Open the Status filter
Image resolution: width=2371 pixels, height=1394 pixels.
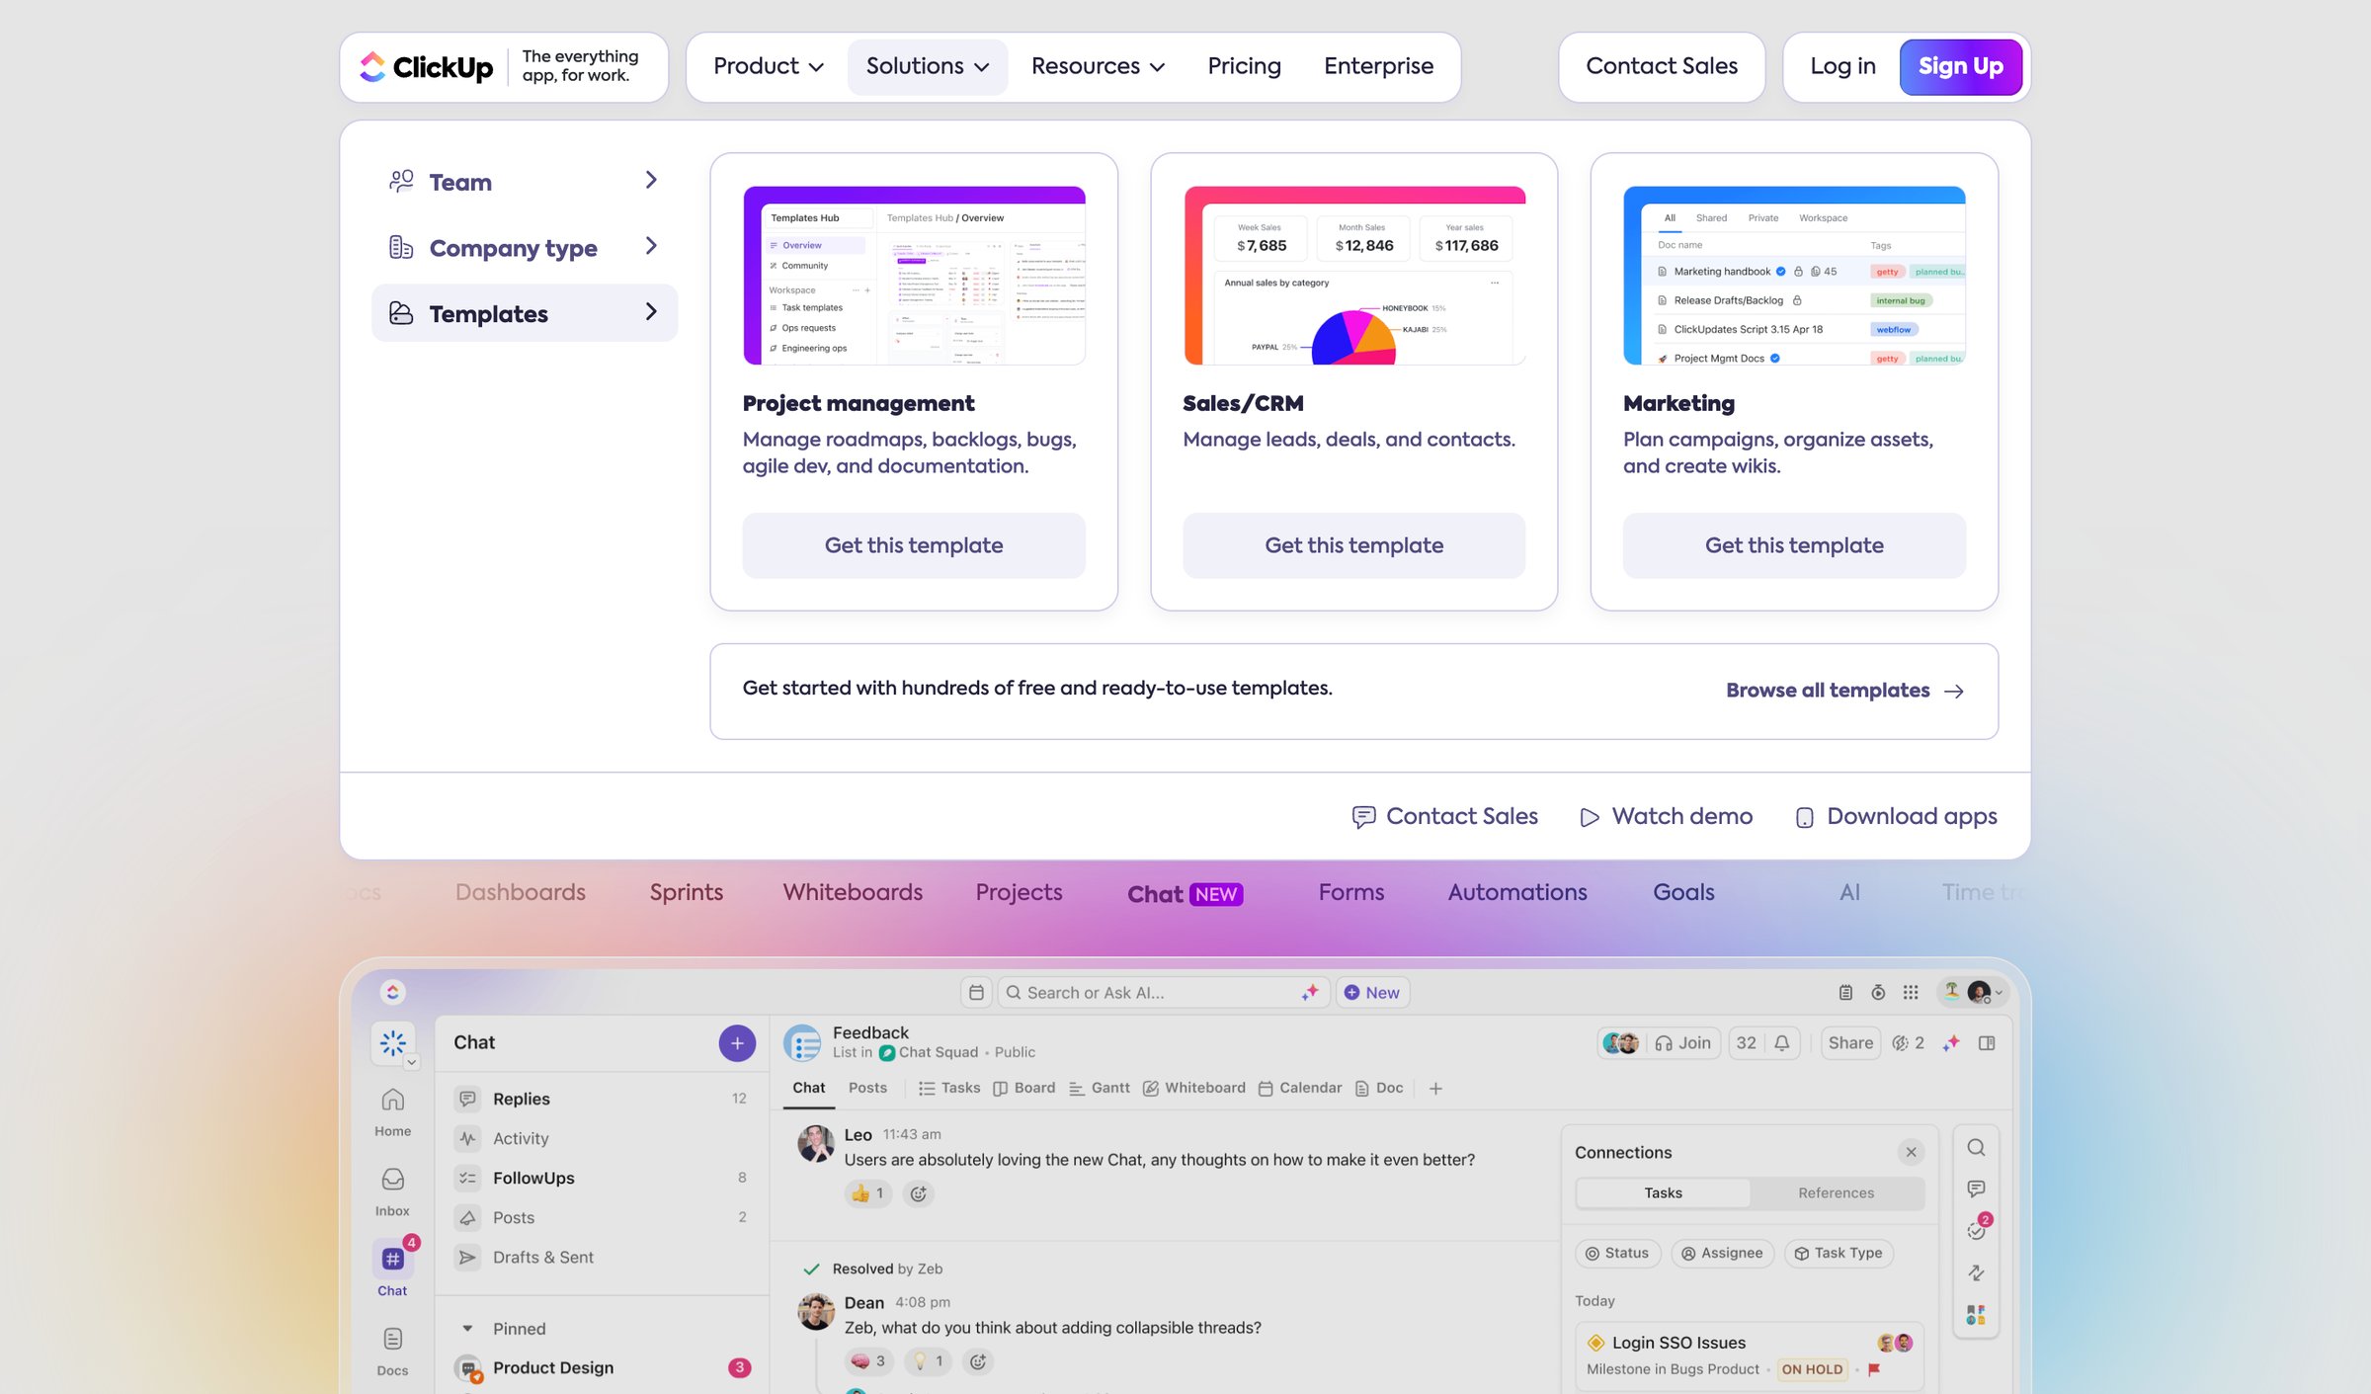click(1617, 1253)
